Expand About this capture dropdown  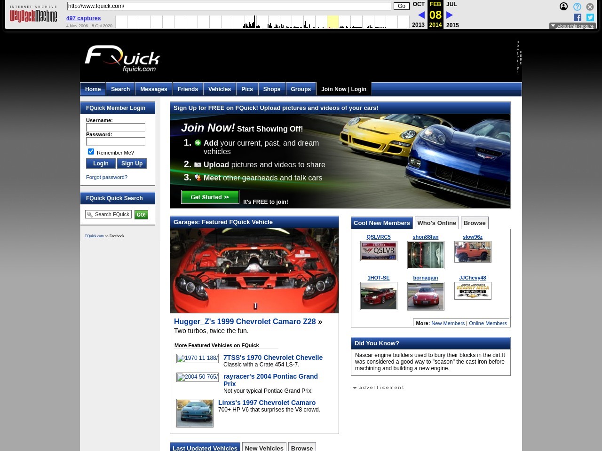(572, 26)
